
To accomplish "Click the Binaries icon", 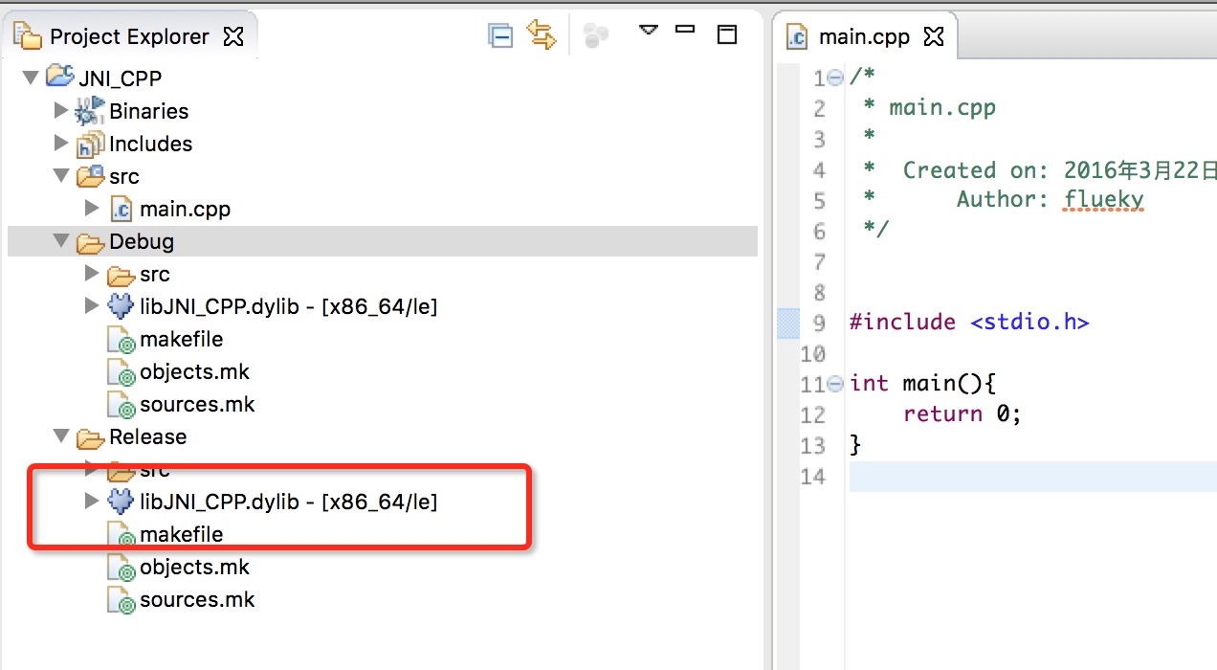I will [x=90, y=111].
